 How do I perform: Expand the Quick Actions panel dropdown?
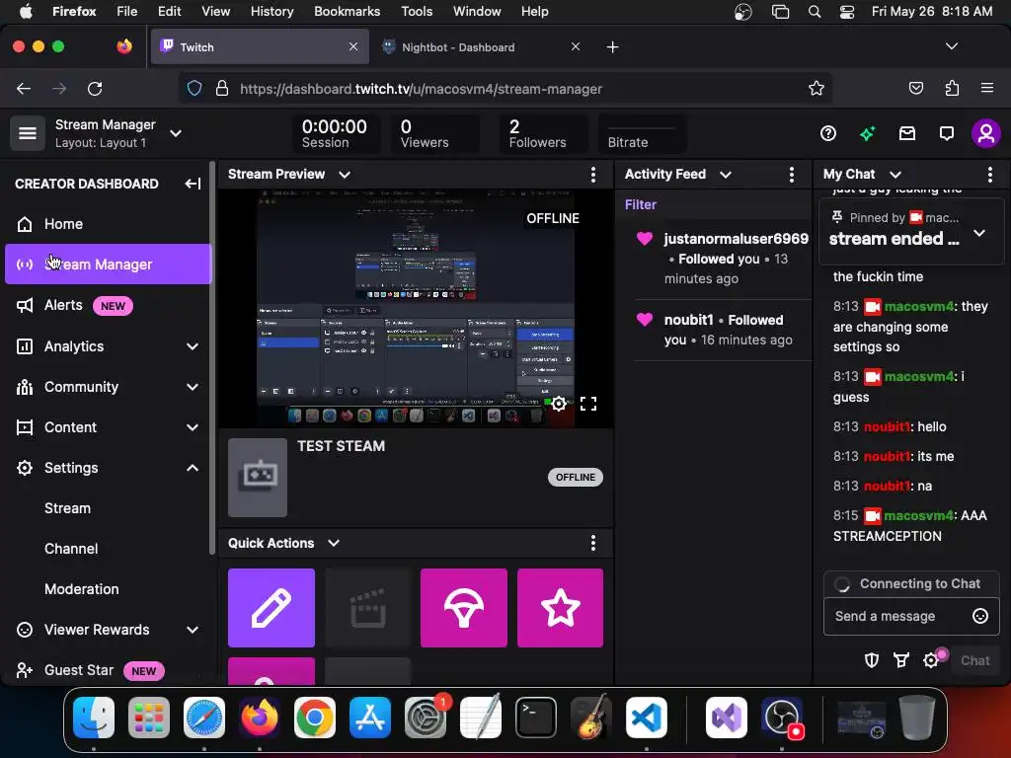(x=334, y=544)
